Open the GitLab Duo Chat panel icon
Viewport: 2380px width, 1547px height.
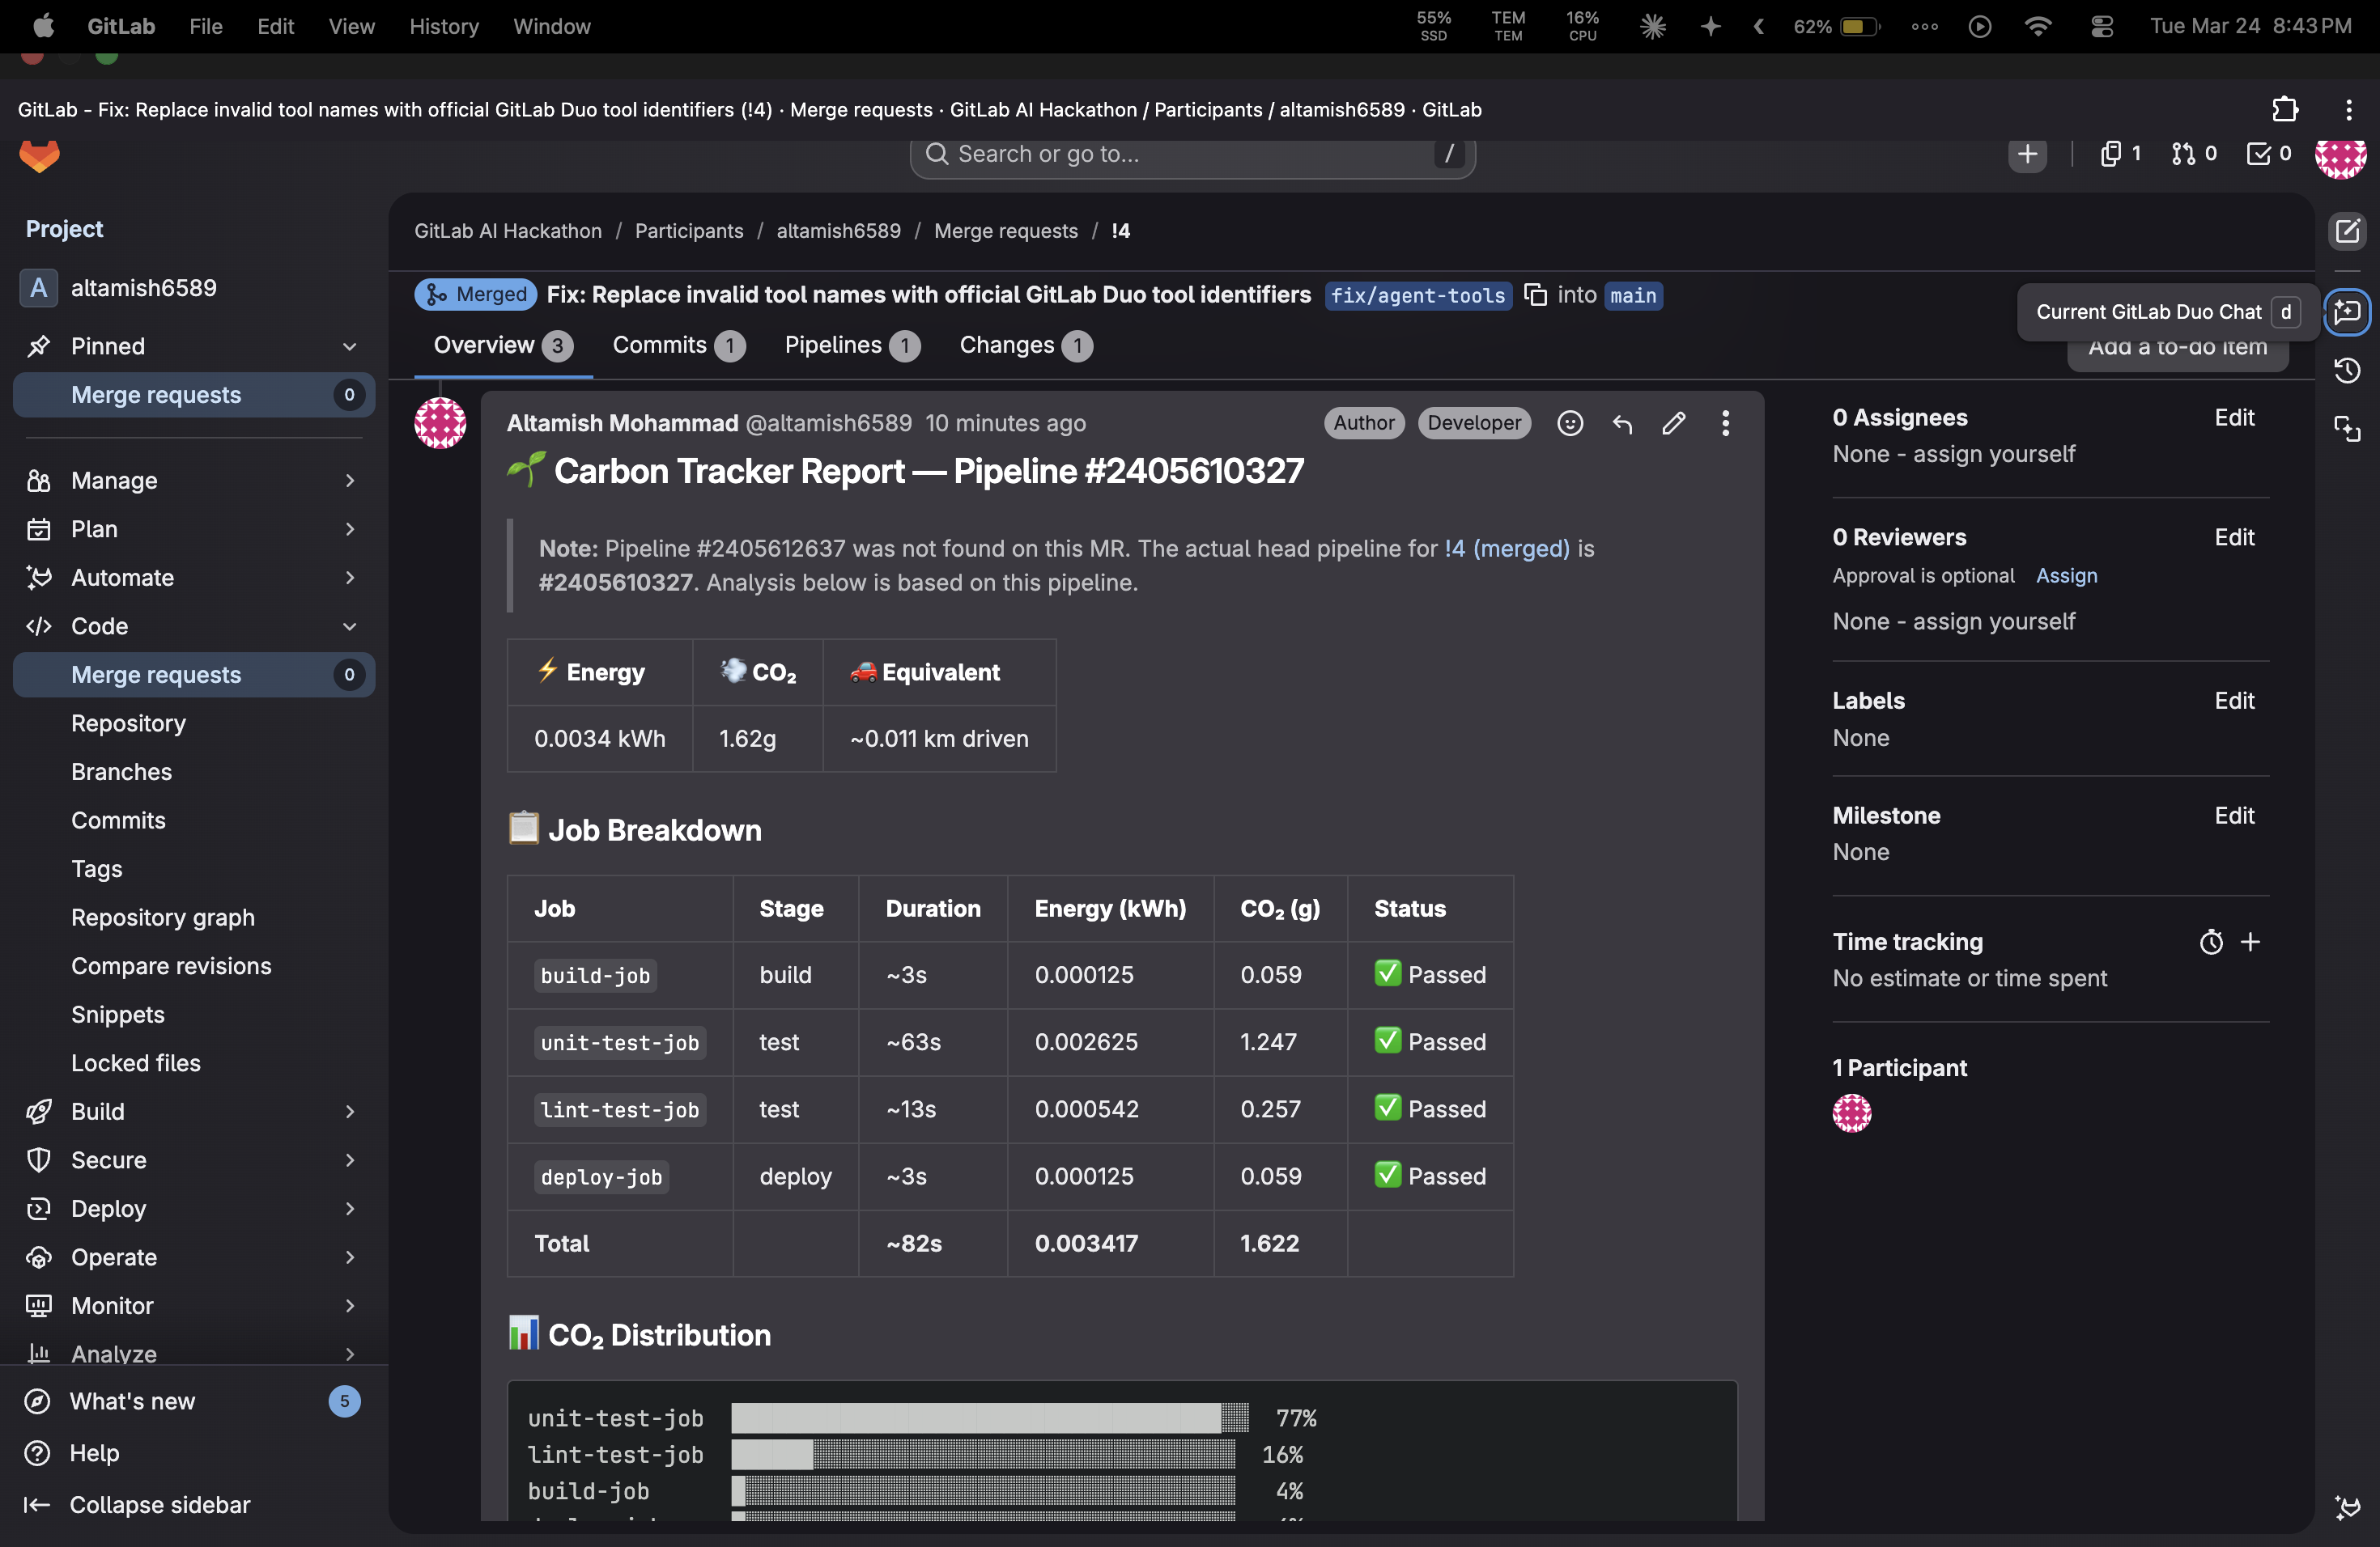[2346, 312]
